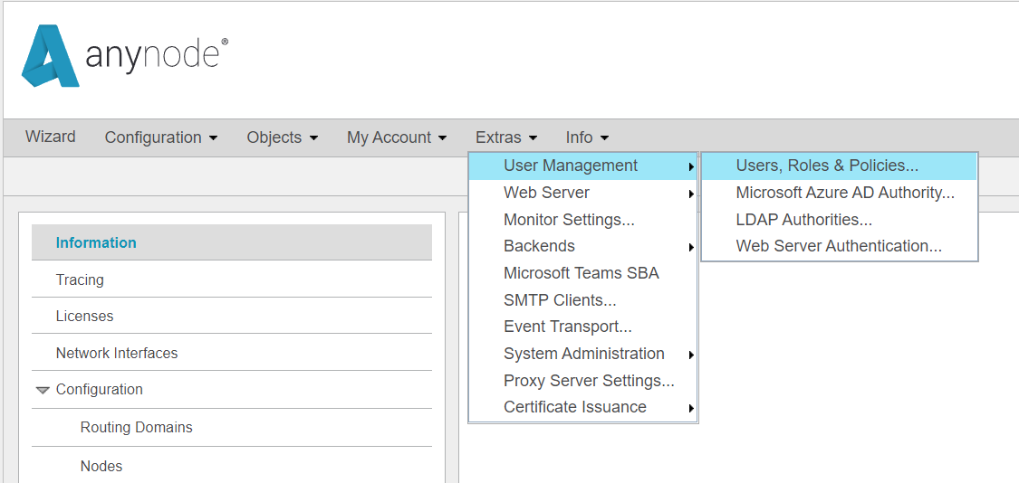Viewport: 1019px width, 483px height.
Task: Expand Certificate Issuance submenu
Action: click(583, 407)
